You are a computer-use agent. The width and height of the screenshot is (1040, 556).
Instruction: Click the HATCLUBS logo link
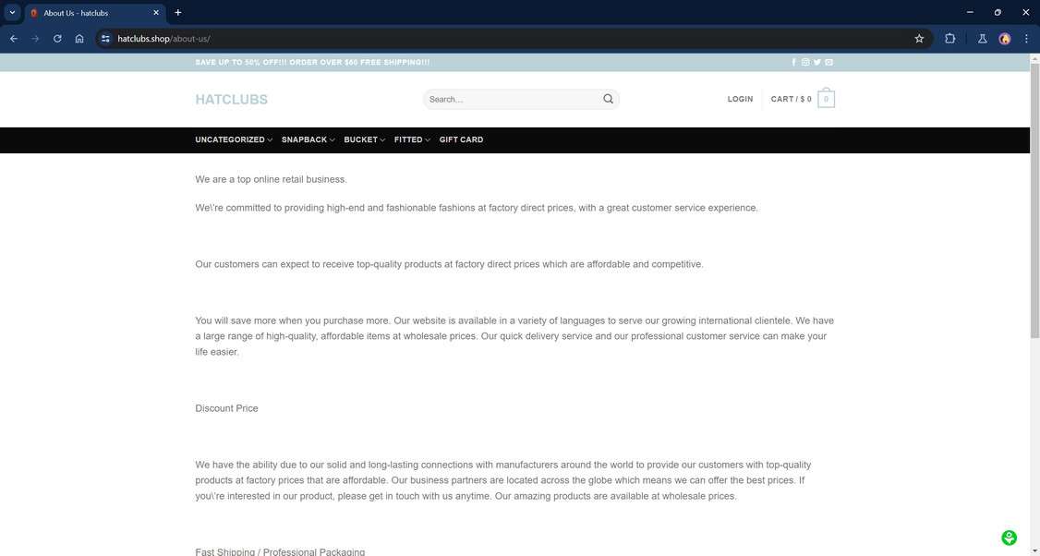pos(232,100)
